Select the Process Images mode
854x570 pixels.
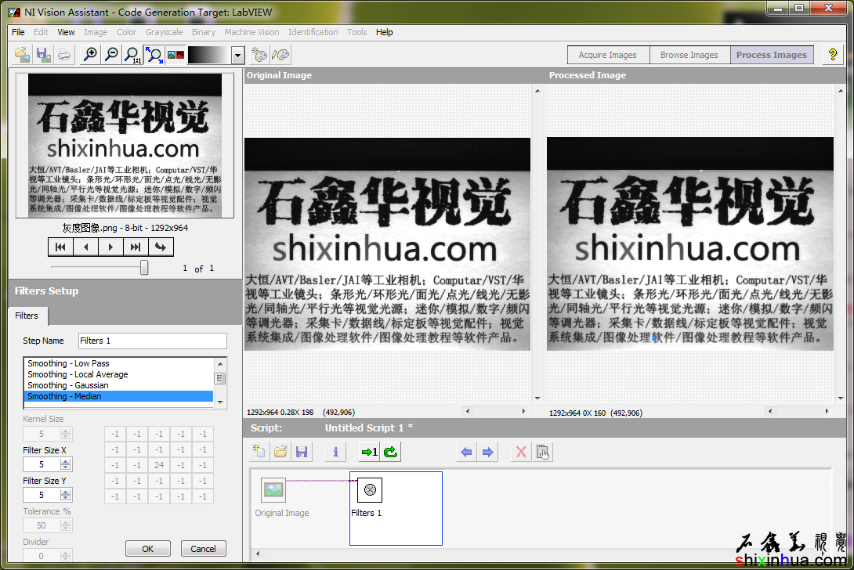(x=772, y=55)
